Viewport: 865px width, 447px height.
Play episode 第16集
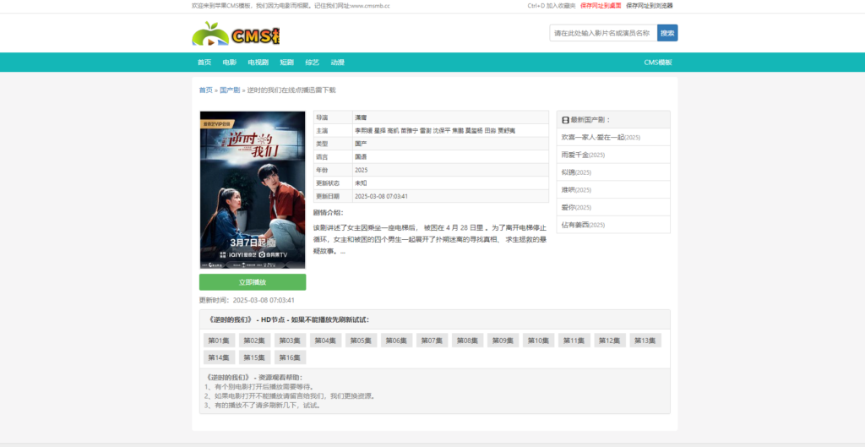point(291,357)
